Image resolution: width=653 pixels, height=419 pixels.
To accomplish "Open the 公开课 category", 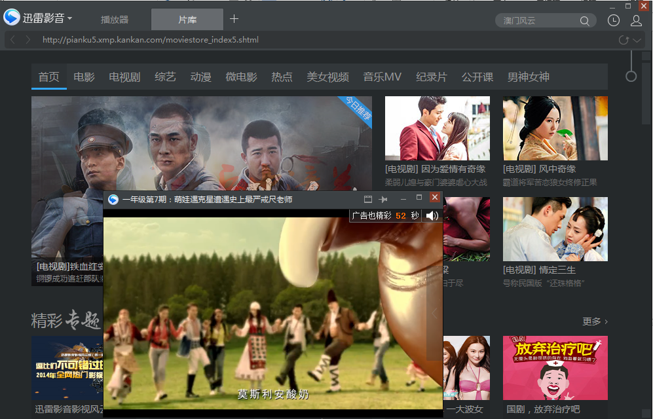I will point(477,77).
